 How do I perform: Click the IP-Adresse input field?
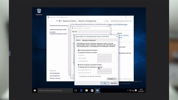tap(105, 55)
